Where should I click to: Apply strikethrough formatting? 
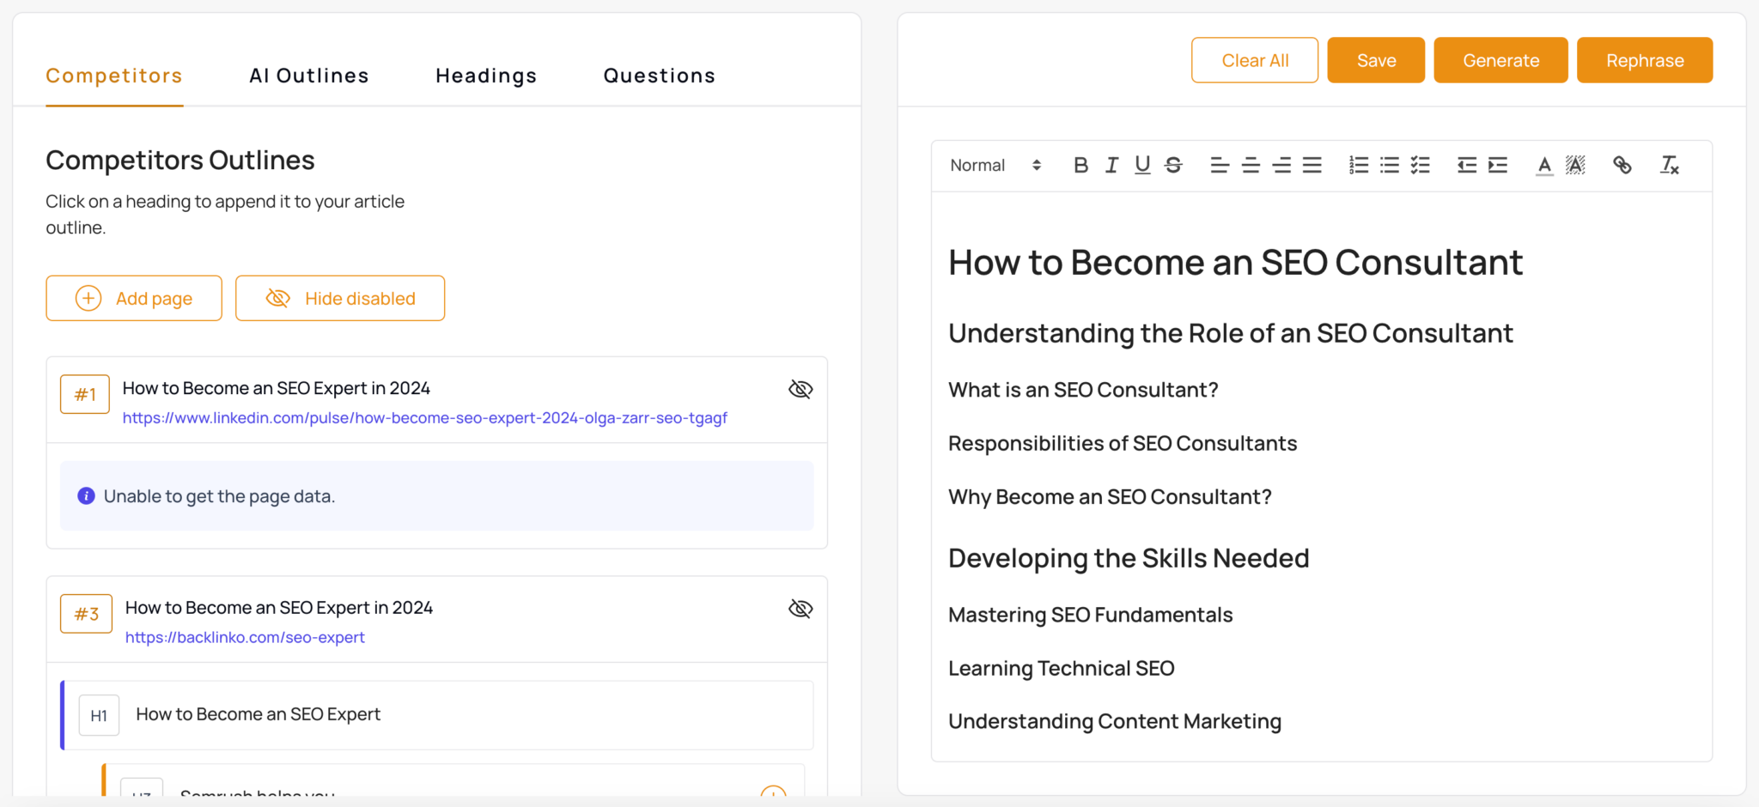1173,165
